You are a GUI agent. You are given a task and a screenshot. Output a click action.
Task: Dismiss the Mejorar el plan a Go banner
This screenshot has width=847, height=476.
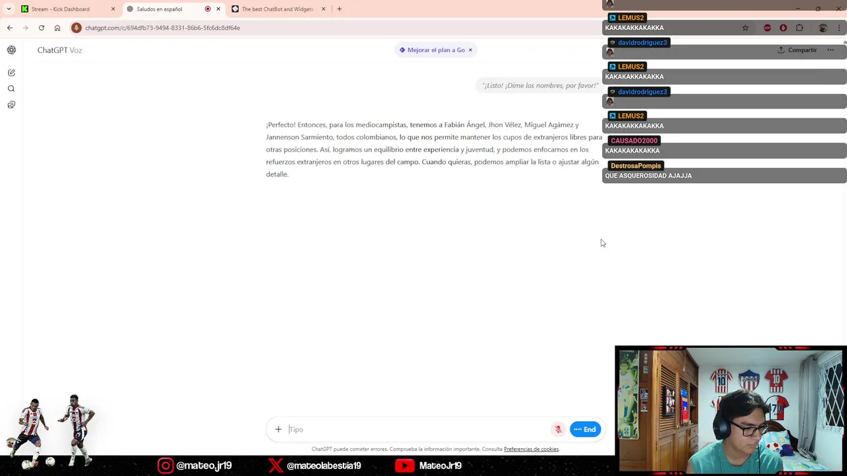tap(470, 50)
